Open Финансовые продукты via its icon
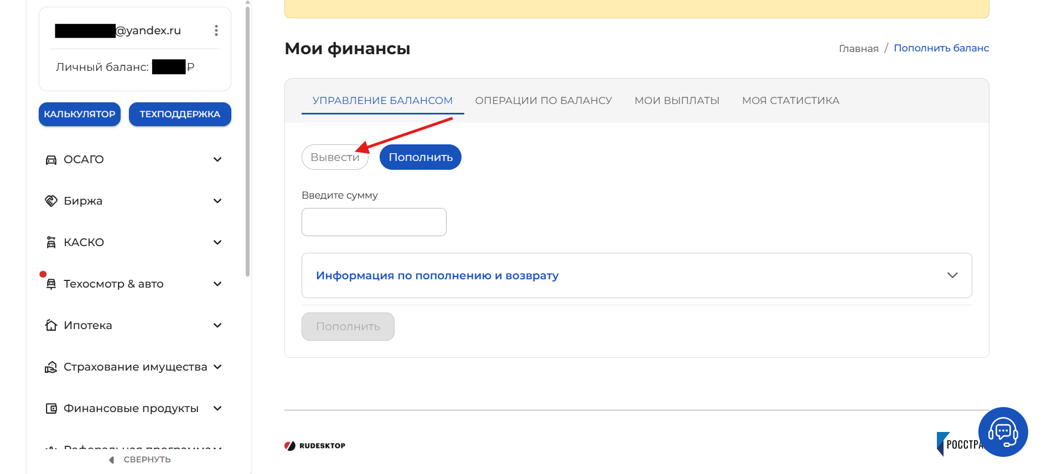 [51, 408]
